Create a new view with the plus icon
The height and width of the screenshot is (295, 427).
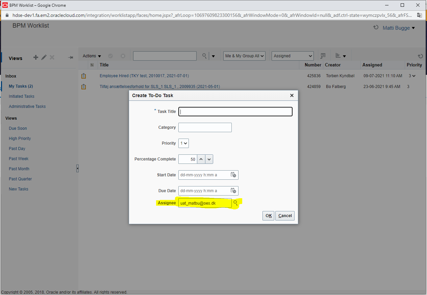(35, 57)
